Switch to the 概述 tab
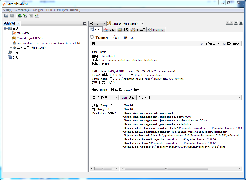 tap(96, 29)
